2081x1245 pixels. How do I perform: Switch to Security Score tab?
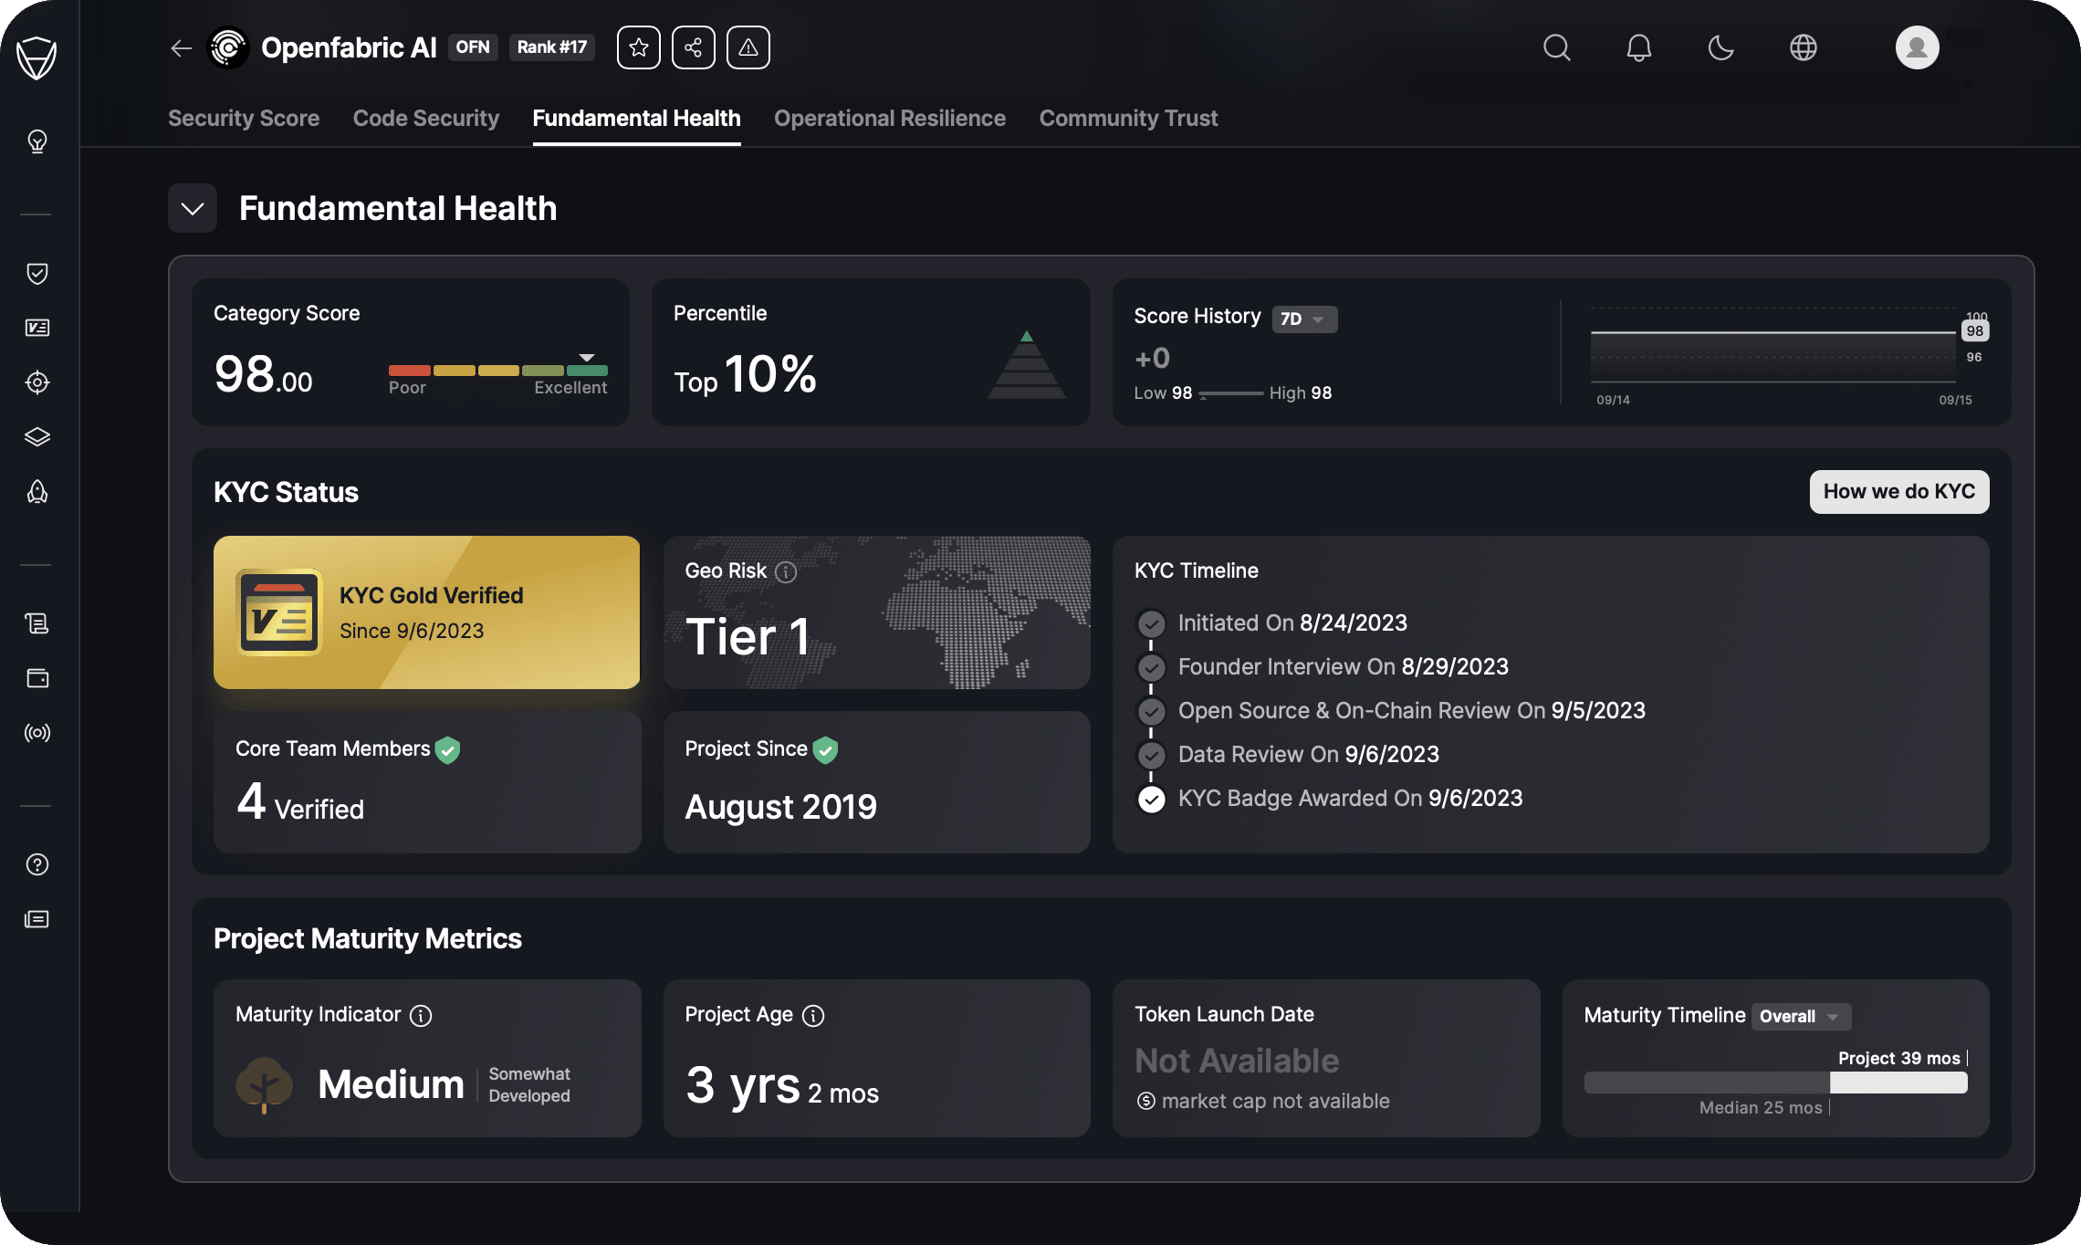coord(244,119)
